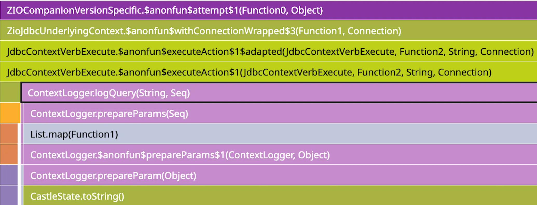Click the orange block beside $anonfun$prepareParams$1
Screen dimensions: 537x205
9,154
